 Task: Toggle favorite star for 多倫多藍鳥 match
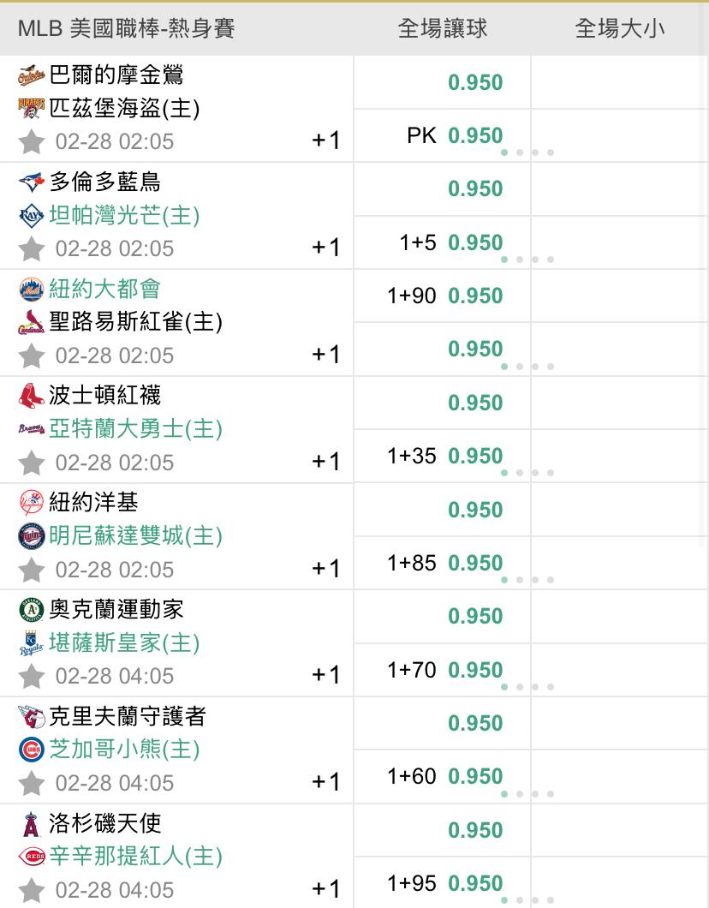tap(31, 248)
